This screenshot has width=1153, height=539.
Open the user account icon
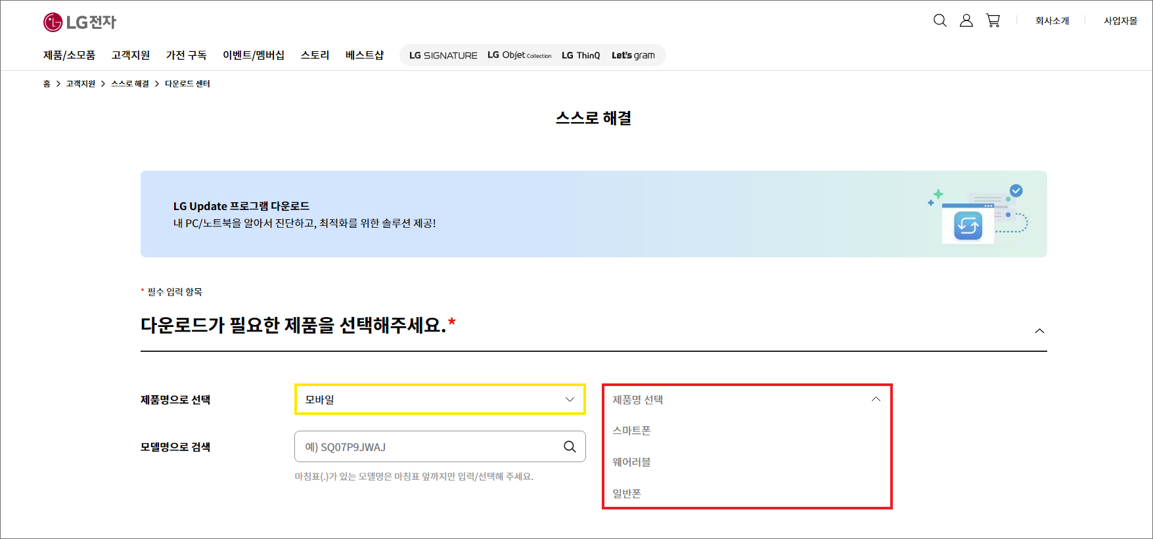point(966,21)
